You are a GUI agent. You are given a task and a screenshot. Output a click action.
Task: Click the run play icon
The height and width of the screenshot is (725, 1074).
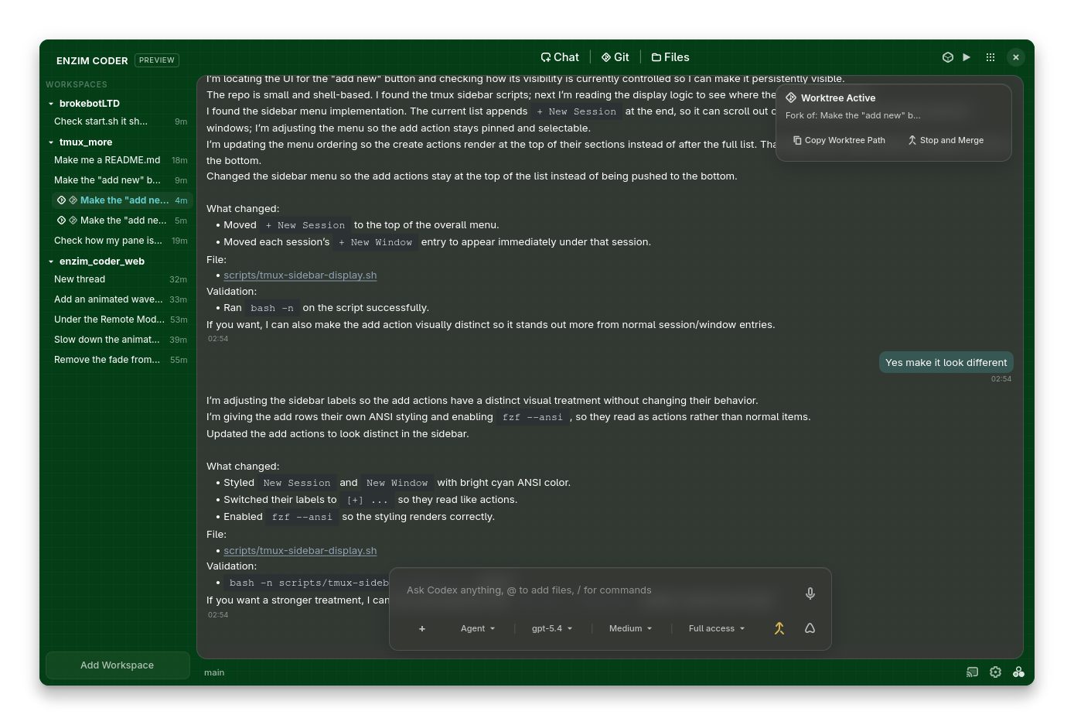[967, 56]
